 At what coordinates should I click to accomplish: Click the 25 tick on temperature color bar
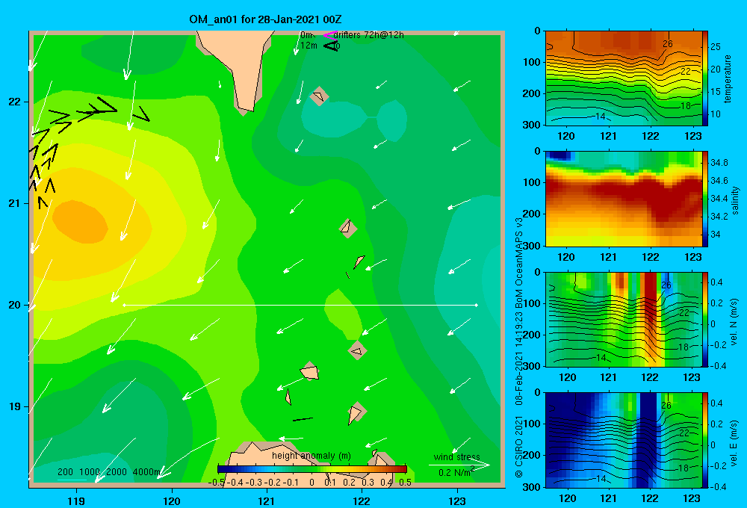715,47
